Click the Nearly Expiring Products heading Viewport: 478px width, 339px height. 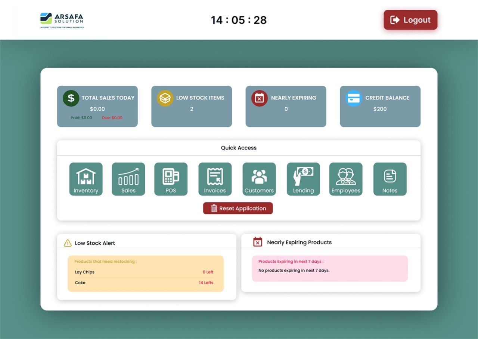299,243
